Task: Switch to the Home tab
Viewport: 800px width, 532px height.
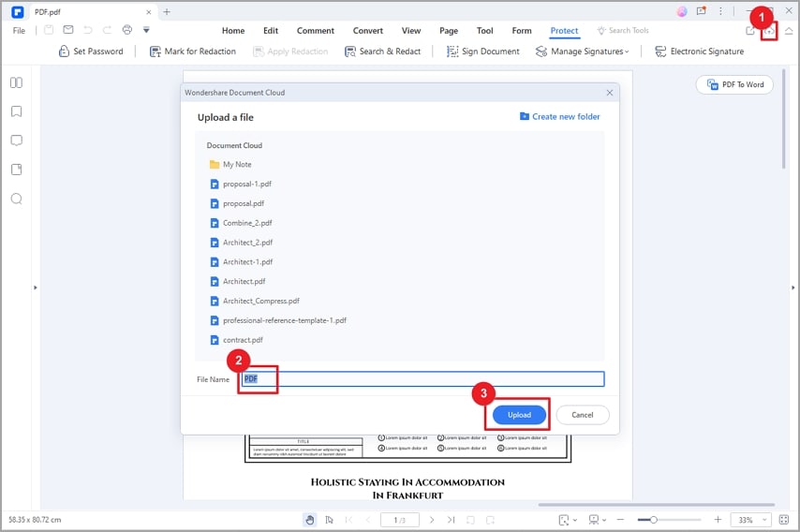Action: click(x=233, y=31)
